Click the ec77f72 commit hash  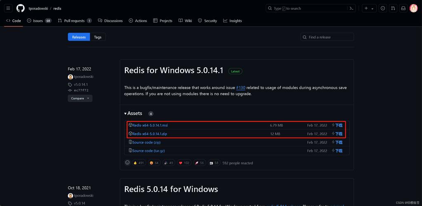click(81, 90)
